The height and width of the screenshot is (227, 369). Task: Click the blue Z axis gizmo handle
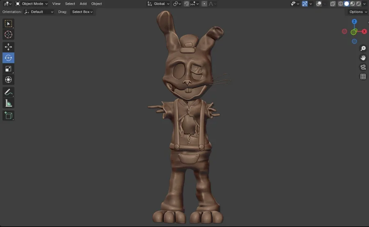pyautogui.click(x=354, y=22)
